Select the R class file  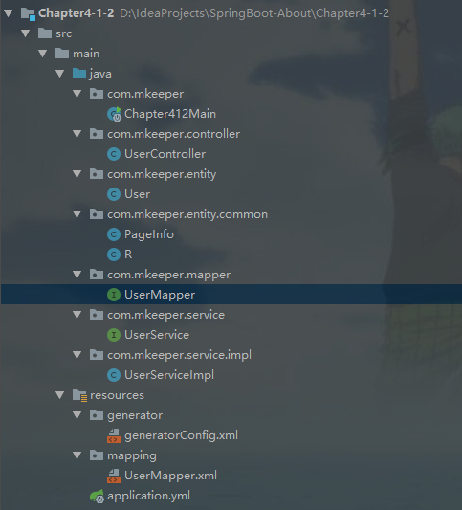[128, 255]
